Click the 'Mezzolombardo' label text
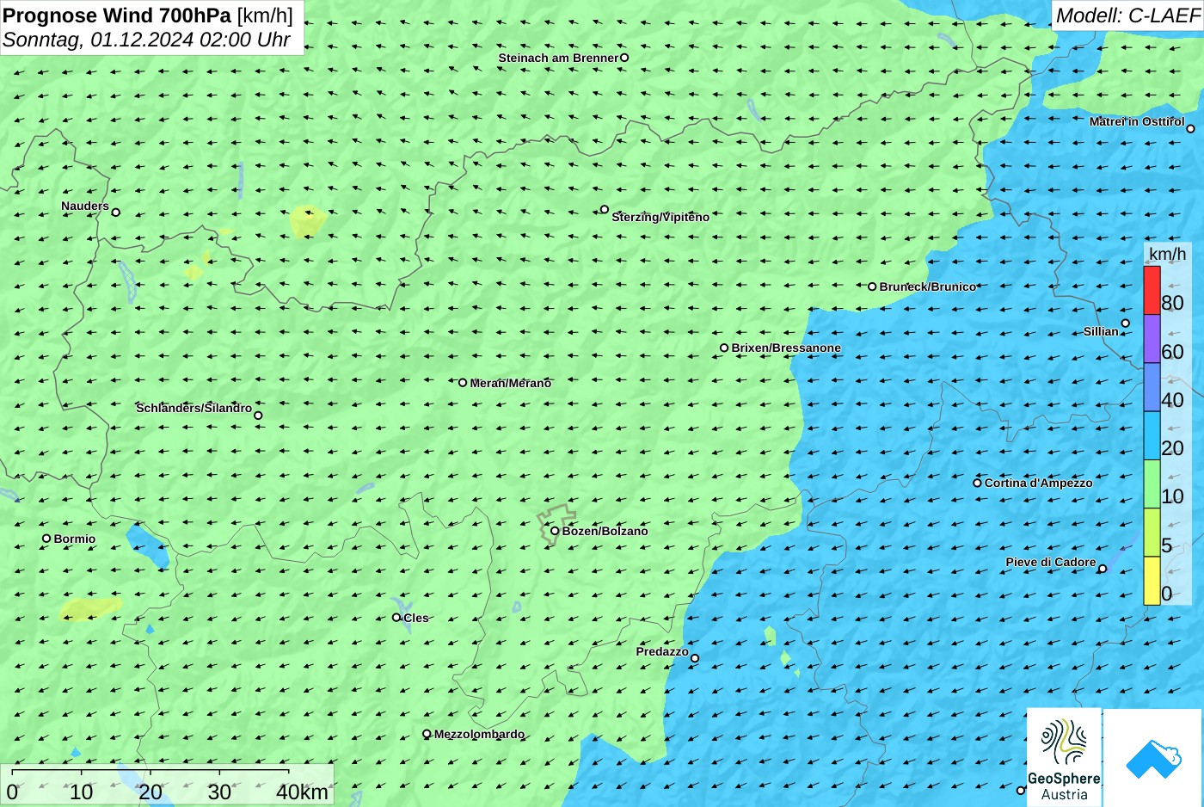 (x=479, y=734)
